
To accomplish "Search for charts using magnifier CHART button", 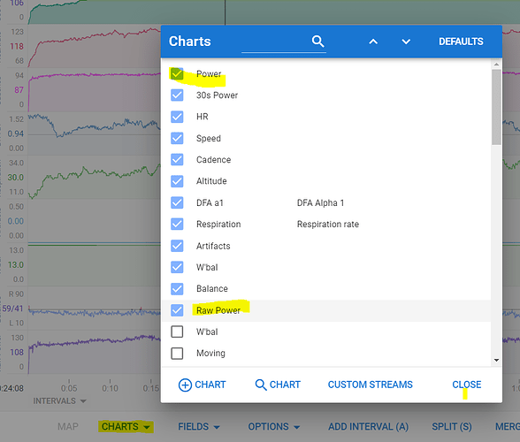I will 278,385.
